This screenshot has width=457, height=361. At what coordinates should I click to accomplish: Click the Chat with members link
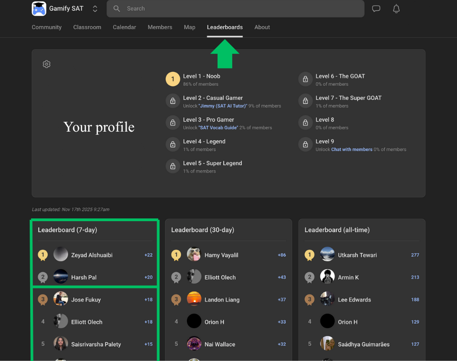point(351,149)
